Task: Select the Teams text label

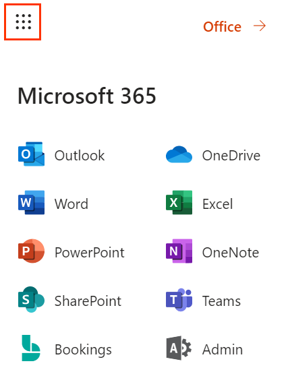Action: coord(221,301)
